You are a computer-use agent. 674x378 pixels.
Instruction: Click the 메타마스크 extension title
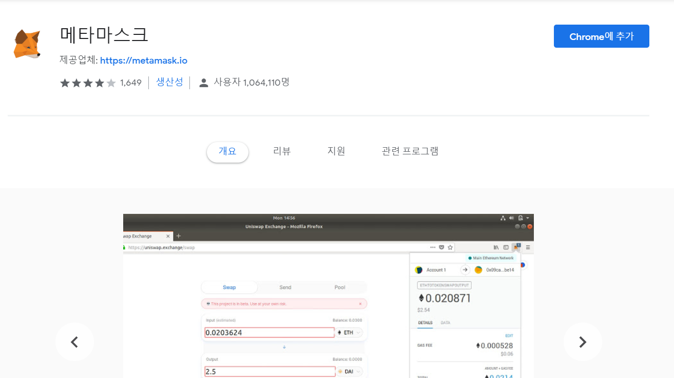coord(104,35)
